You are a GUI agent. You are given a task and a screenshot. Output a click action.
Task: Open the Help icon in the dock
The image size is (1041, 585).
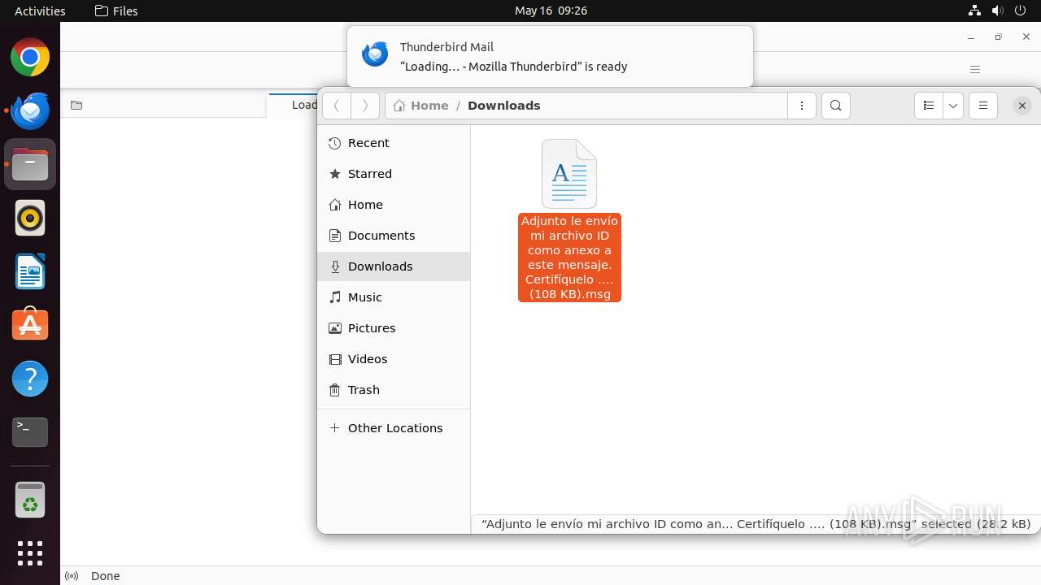coord(30,379)
